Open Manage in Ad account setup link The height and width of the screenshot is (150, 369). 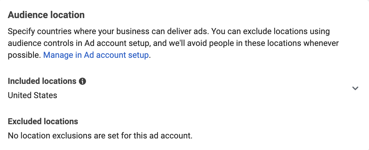pos(96,55)
